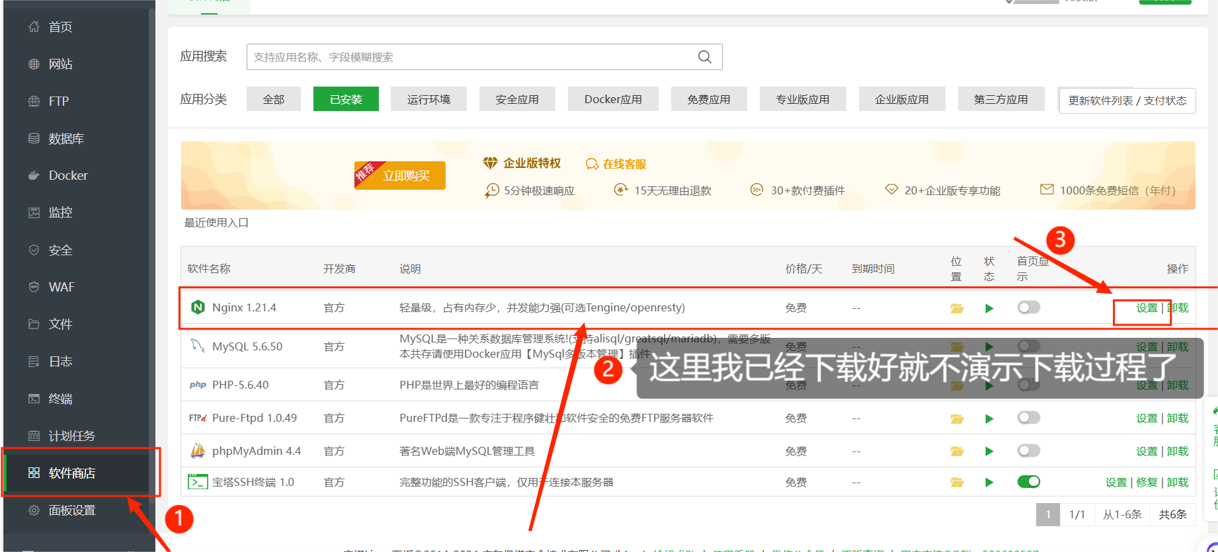Disable homepage display for 宝塔SSH终端
The image size is (1218, 552).
1029,482
